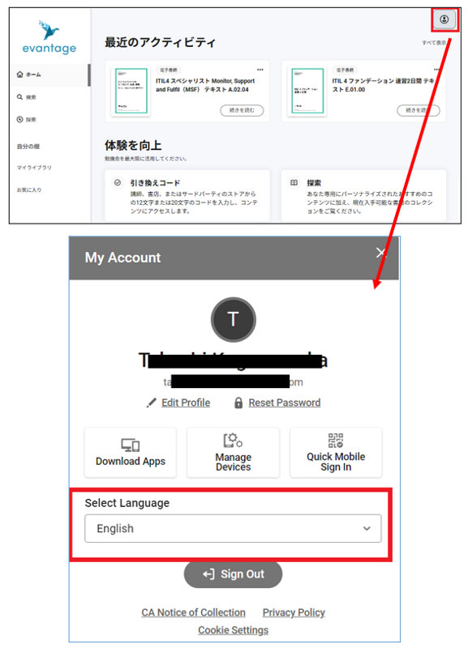Open お気に入り favorites in sidebar

click(29, 190)
